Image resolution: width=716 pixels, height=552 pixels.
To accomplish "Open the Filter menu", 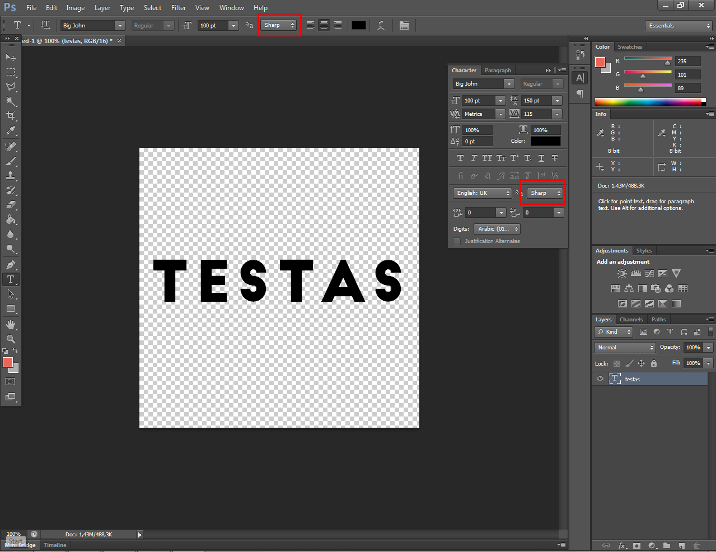I will coord(179,8).
